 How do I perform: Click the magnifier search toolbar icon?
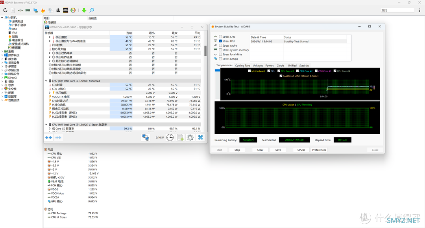92,10
